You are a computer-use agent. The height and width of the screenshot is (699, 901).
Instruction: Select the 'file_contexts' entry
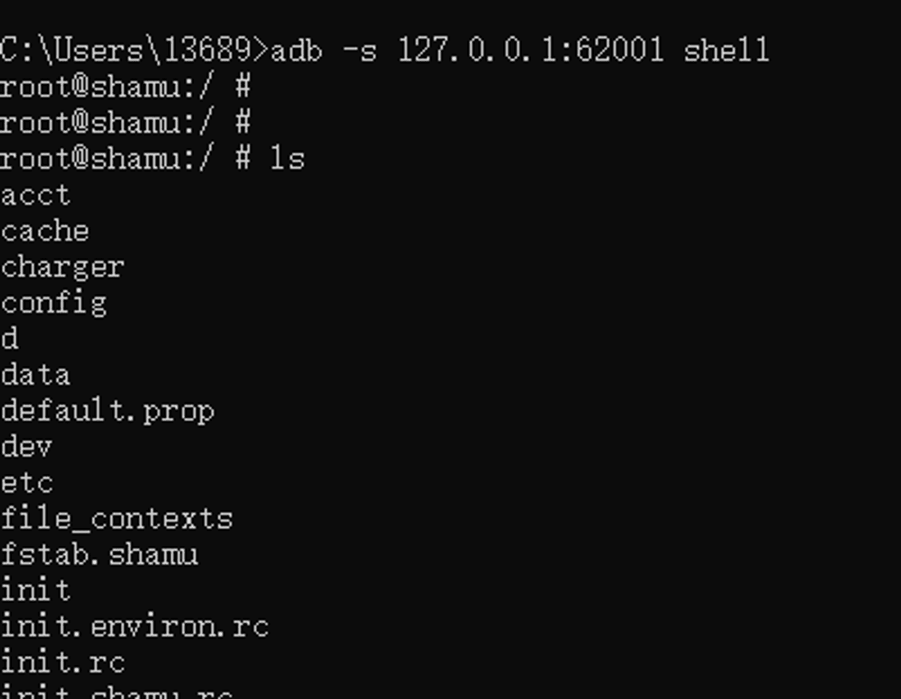tap(116, 519)
